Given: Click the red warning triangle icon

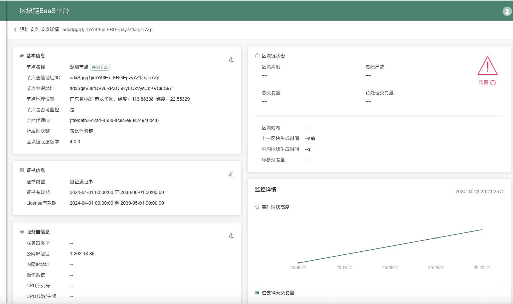Looking at the screenshot, I should tap(488, 66).
